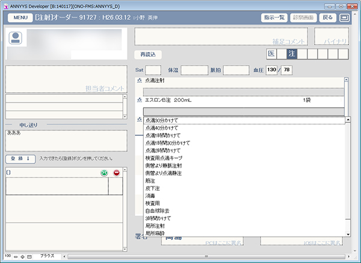361x263 pixels.
Task: Click the 点 icon beside 点滴注射
Action: point(140,80)
